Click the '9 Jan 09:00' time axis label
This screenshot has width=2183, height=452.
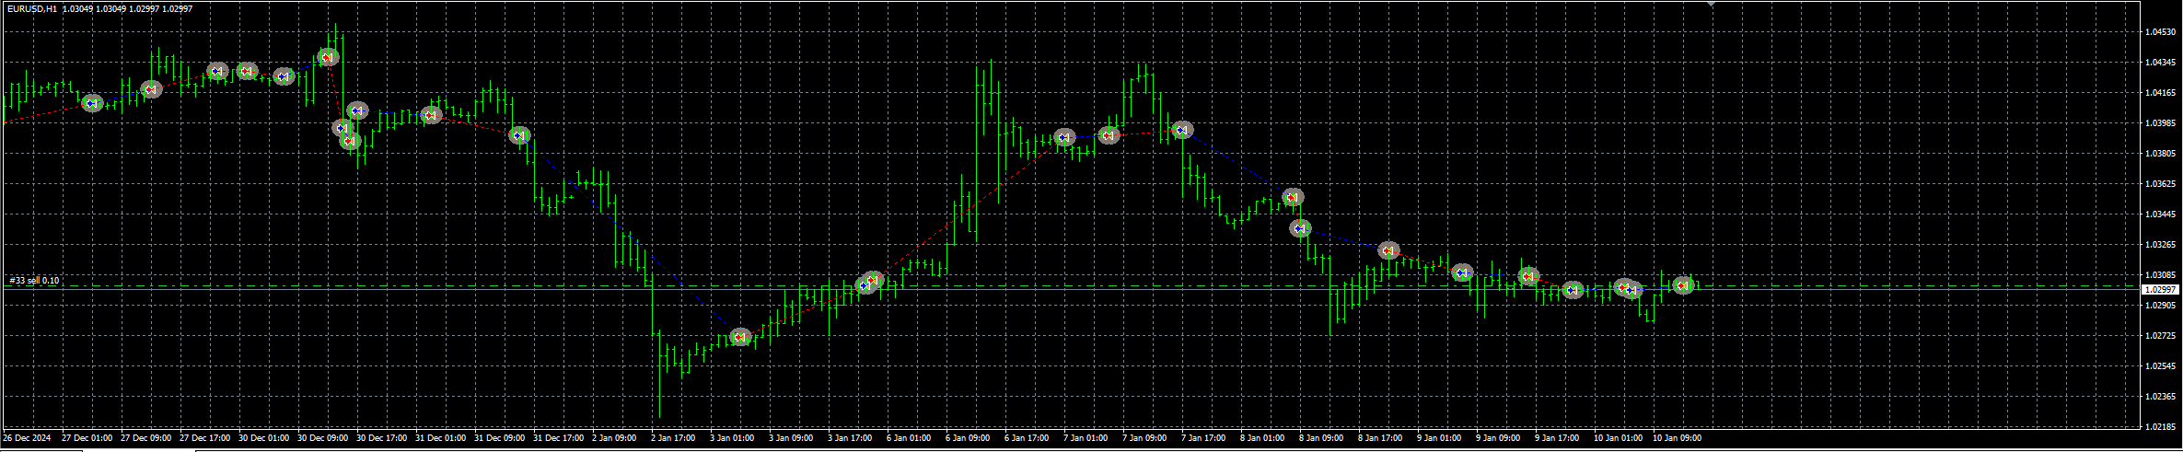[1498, 438]
